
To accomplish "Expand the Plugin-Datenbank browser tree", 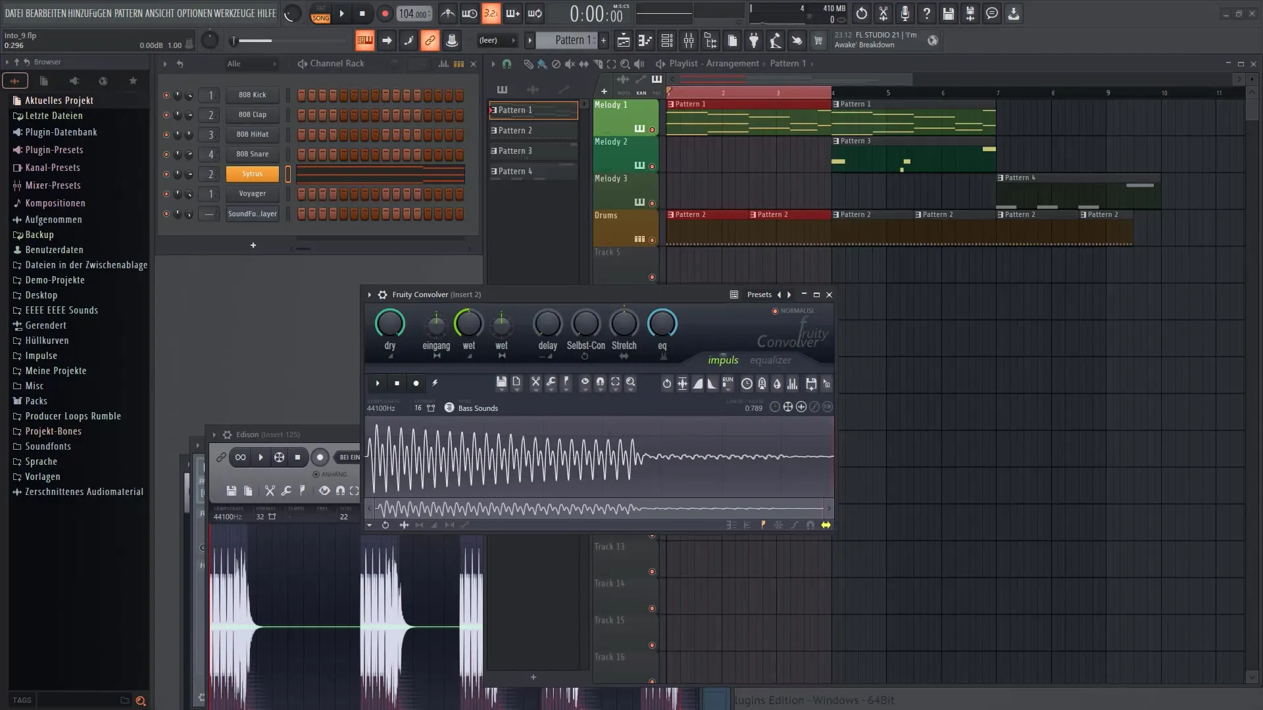I will pyautogui.click(x=61, y=131).
